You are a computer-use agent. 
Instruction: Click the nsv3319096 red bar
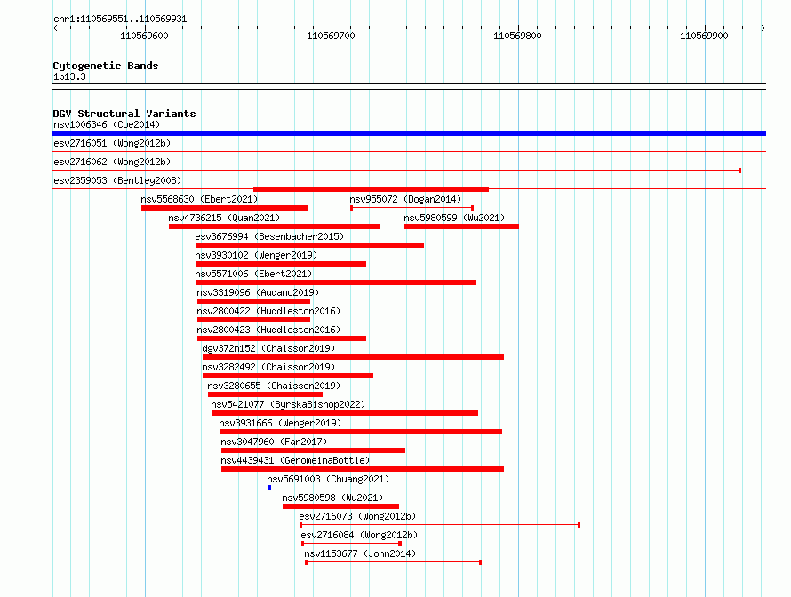254,301
